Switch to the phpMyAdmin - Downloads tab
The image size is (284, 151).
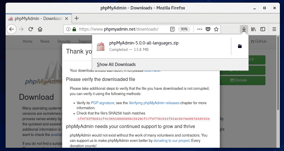pyautogui.click(x=39, y=19)
